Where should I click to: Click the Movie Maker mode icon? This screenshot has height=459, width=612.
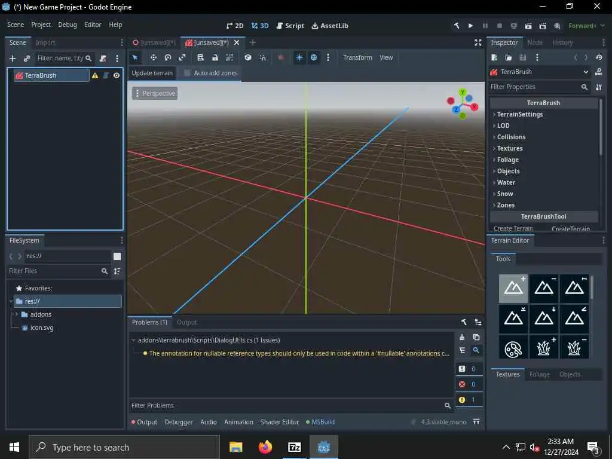click(x=557, y=26)
